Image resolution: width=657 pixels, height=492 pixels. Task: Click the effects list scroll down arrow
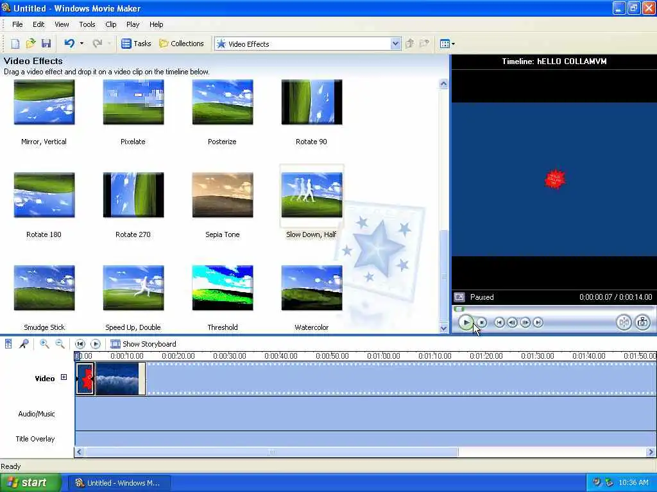(x=443, y=329)
